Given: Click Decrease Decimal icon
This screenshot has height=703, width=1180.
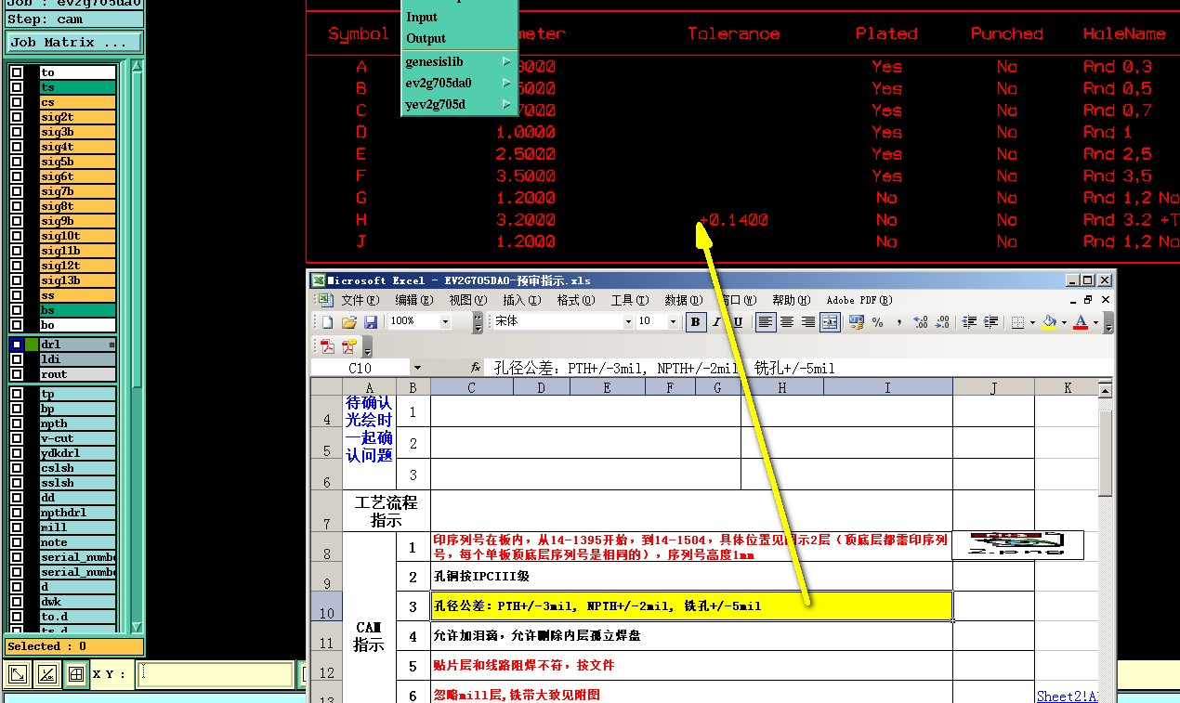Looking at the screenshot, I should (x=943, y=322).
